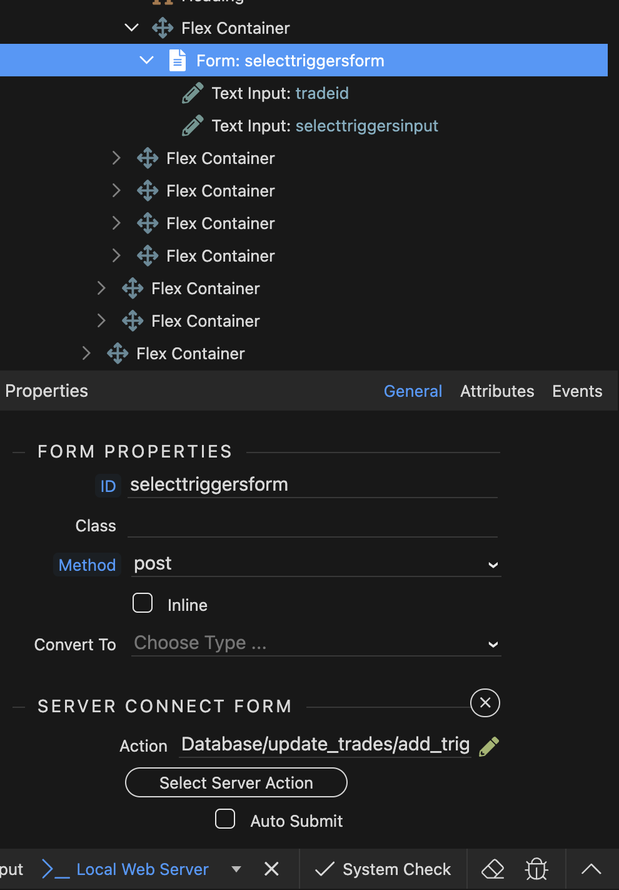This screenshot has width=619, height=890.
Task: Select Text Input selecttriggersinput tree item
Action: 325,126
